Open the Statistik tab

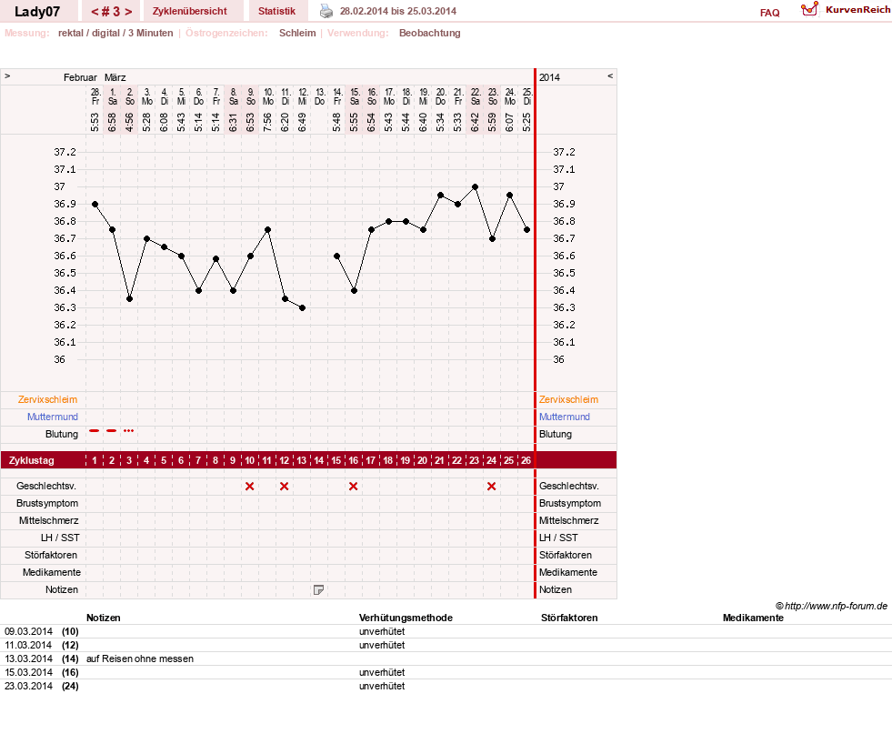(276, 12)
